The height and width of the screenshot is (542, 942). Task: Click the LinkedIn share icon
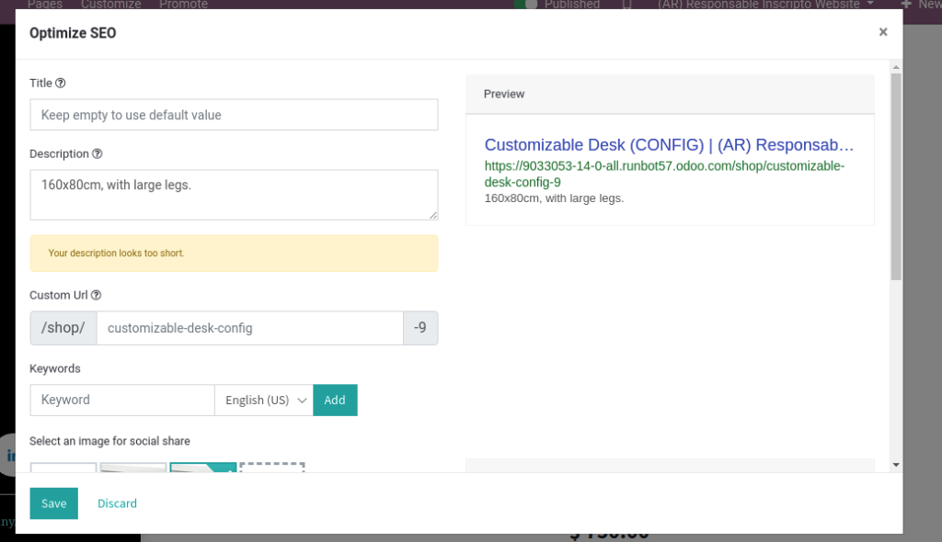tap(11, 455)
